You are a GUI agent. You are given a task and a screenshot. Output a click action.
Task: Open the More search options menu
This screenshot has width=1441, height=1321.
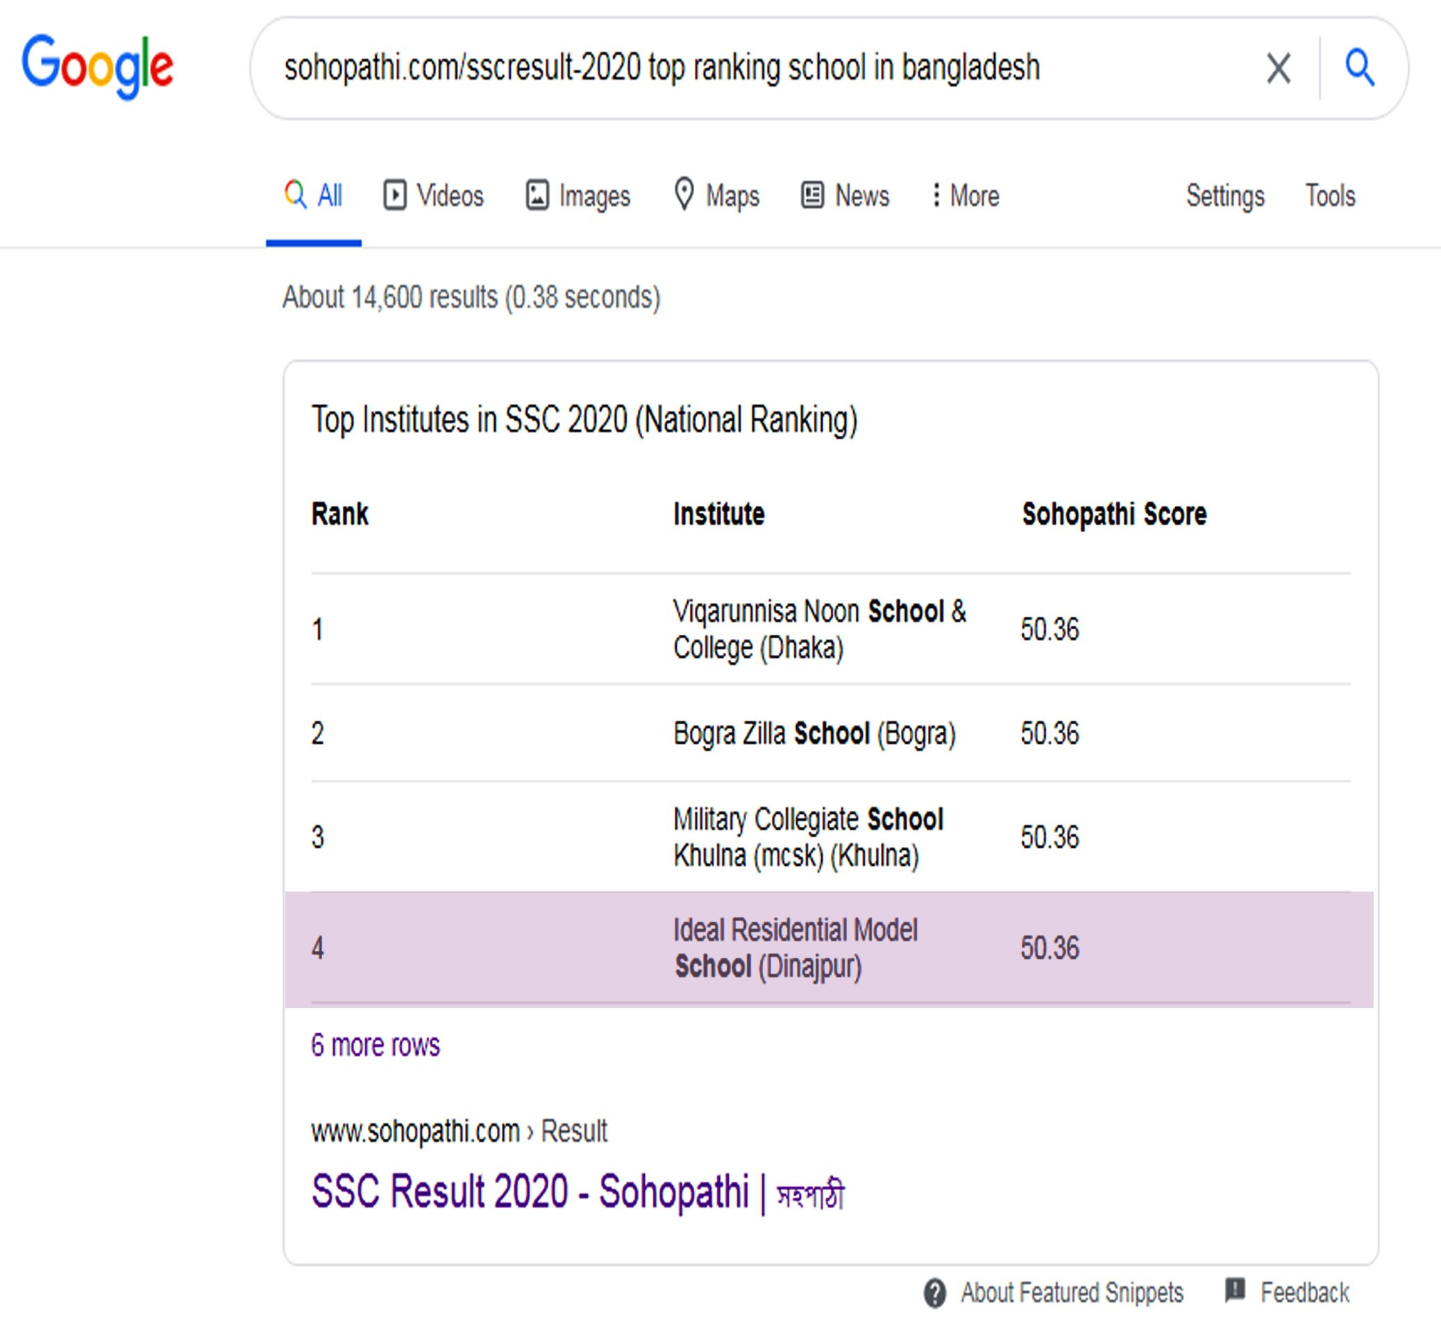click(x=966, y=196)
